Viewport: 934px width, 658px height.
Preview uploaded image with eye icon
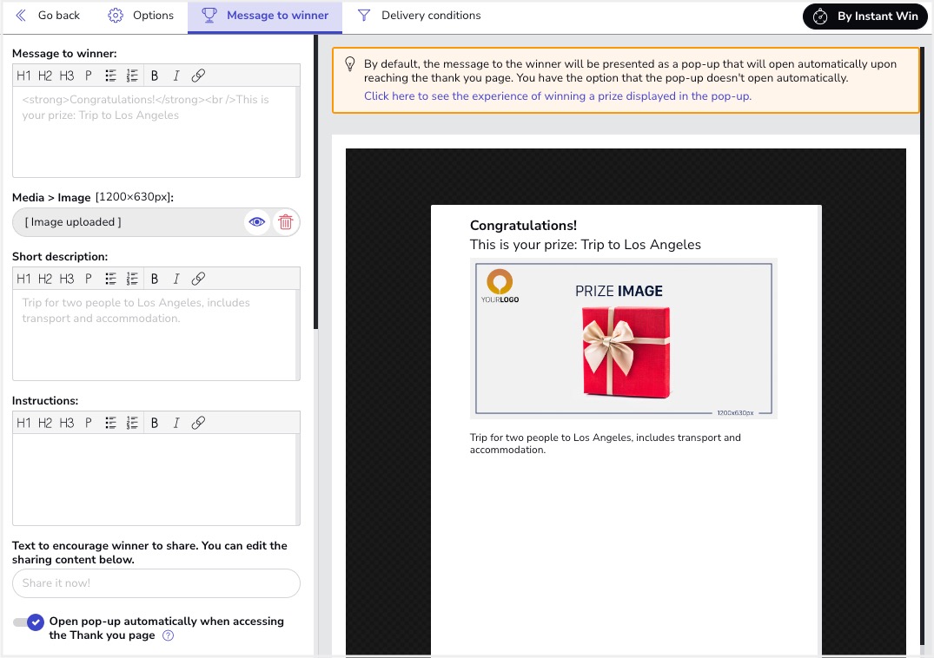[257, 222]
